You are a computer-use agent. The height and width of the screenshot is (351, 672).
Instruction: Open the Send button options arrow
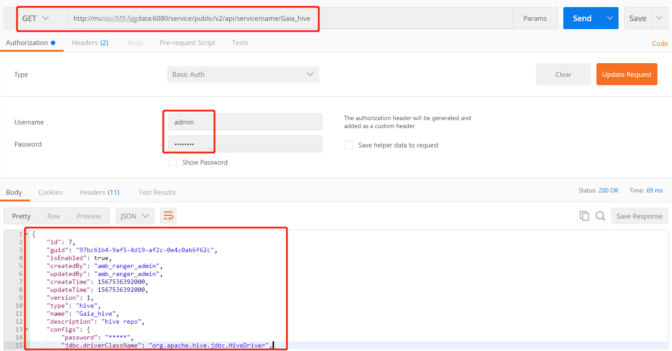610,18
